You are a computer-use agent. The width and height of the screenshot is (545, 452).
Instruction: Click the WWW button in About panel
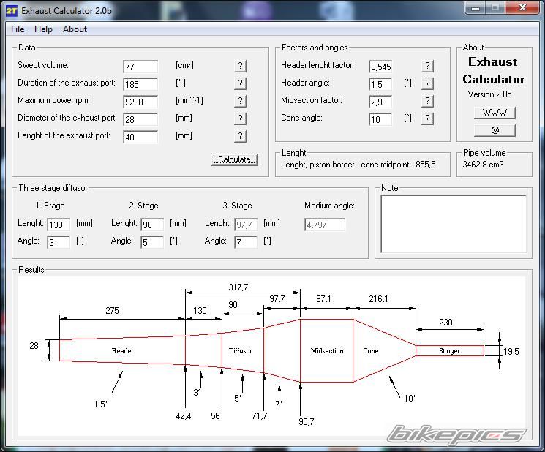[x=495, y=113]
